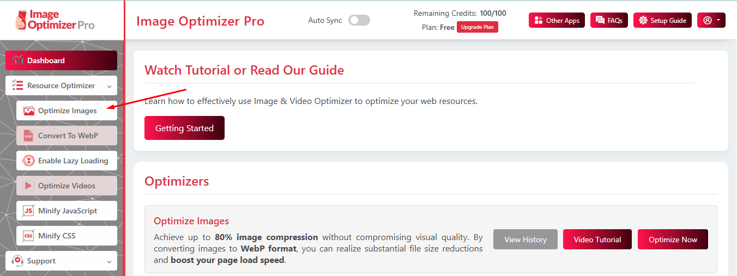
Task: Click the Minify CSS file icon
Action: pos(28,236)
